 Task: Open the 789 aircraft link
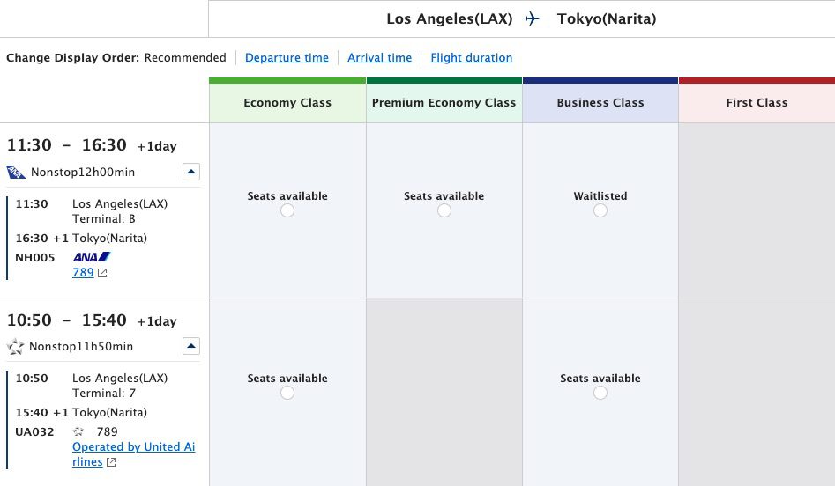(x=83, y=273)
